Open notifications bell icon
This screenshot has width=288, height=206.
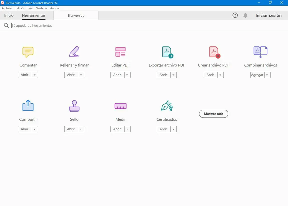coord(245,15)
